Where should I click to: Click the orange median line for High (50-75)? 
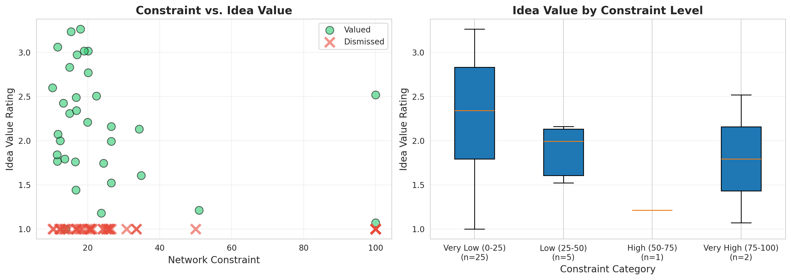click(x=652, y=210)
